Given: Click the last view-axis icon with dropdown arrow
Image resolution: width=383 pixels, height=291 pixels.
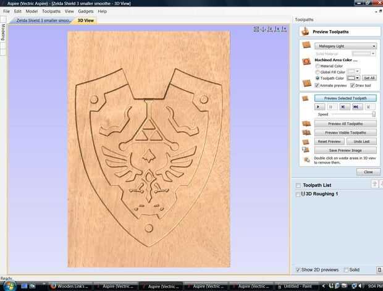Looking at the screenshot, I should coord(284,29).
